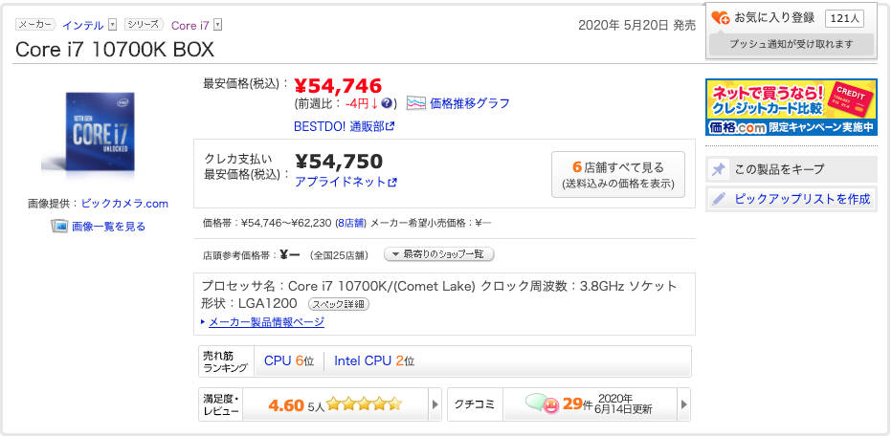Open ビックカメラ.com image provider link
This screenshot has width=892, height=436.
124,204
